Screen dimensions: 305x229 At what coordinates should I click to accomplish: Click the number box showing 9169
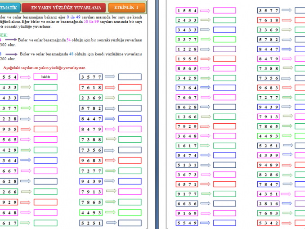(187, 213)
